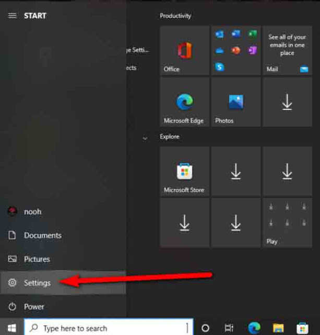Open Settings from Start sidebar

(63, 283)
